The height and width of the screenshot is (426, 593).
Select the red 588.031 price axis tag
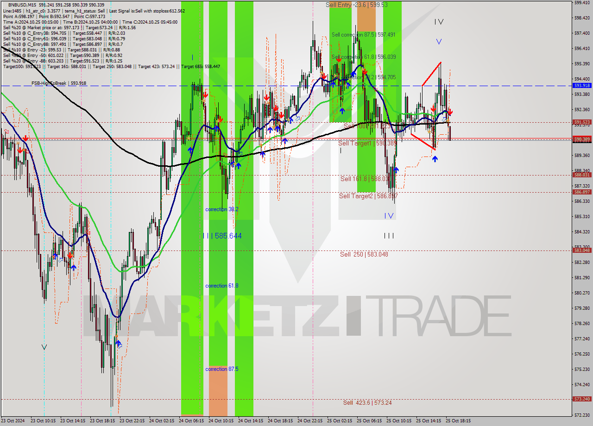(x=582, y=175)
